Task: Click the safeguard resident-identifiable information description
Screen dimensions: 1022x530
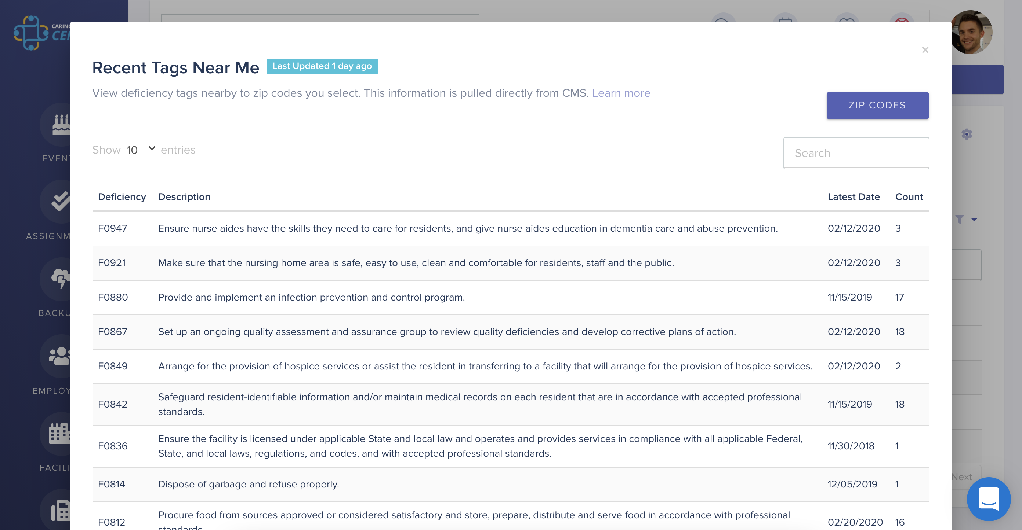Action: pos(480,404)
